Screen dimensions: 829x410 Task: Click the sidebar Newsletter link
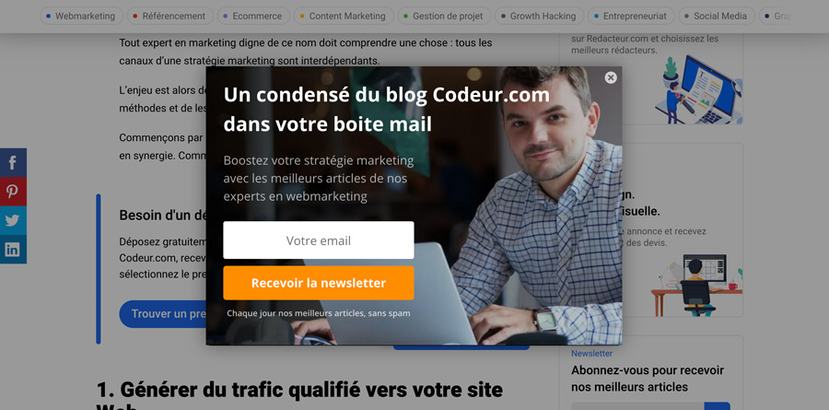click(591, 354)
